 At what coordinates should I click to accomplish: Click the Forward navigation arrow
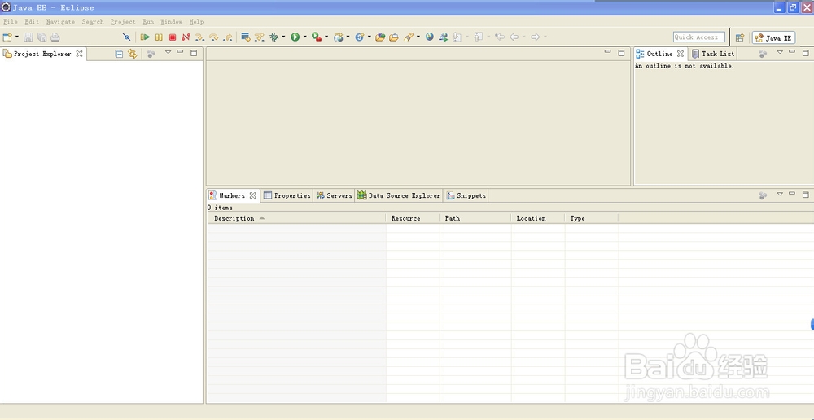[536, 37]
